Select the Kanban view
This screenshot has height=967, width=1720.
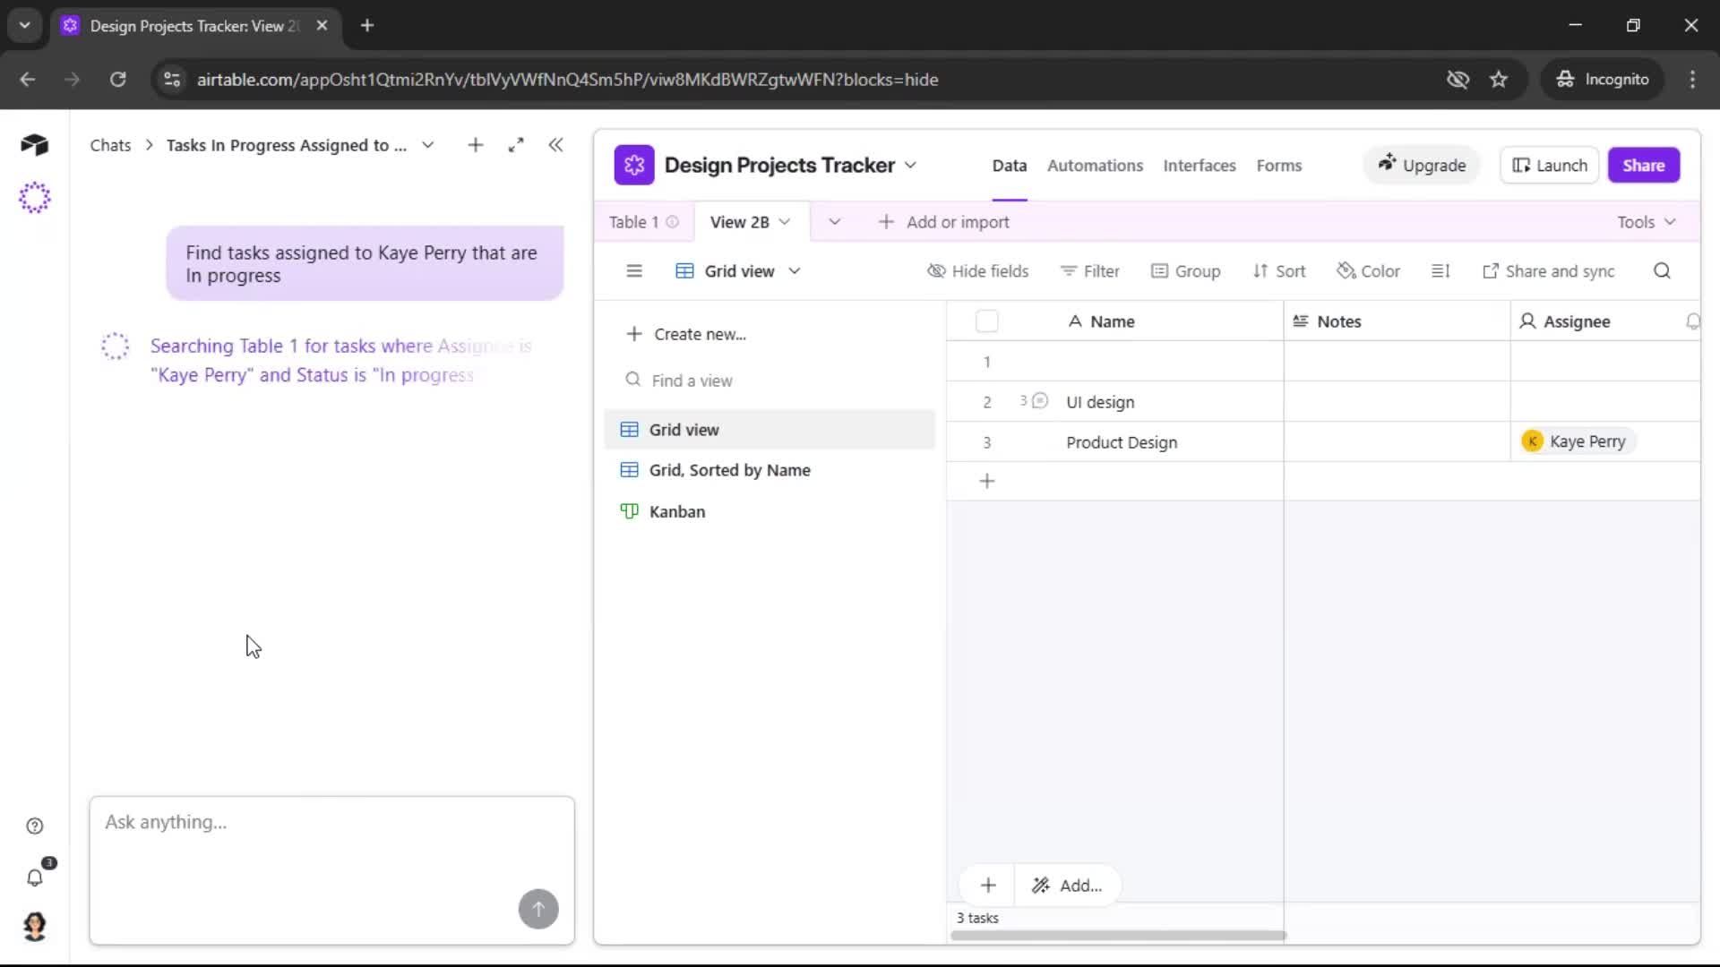coord(770,511)
